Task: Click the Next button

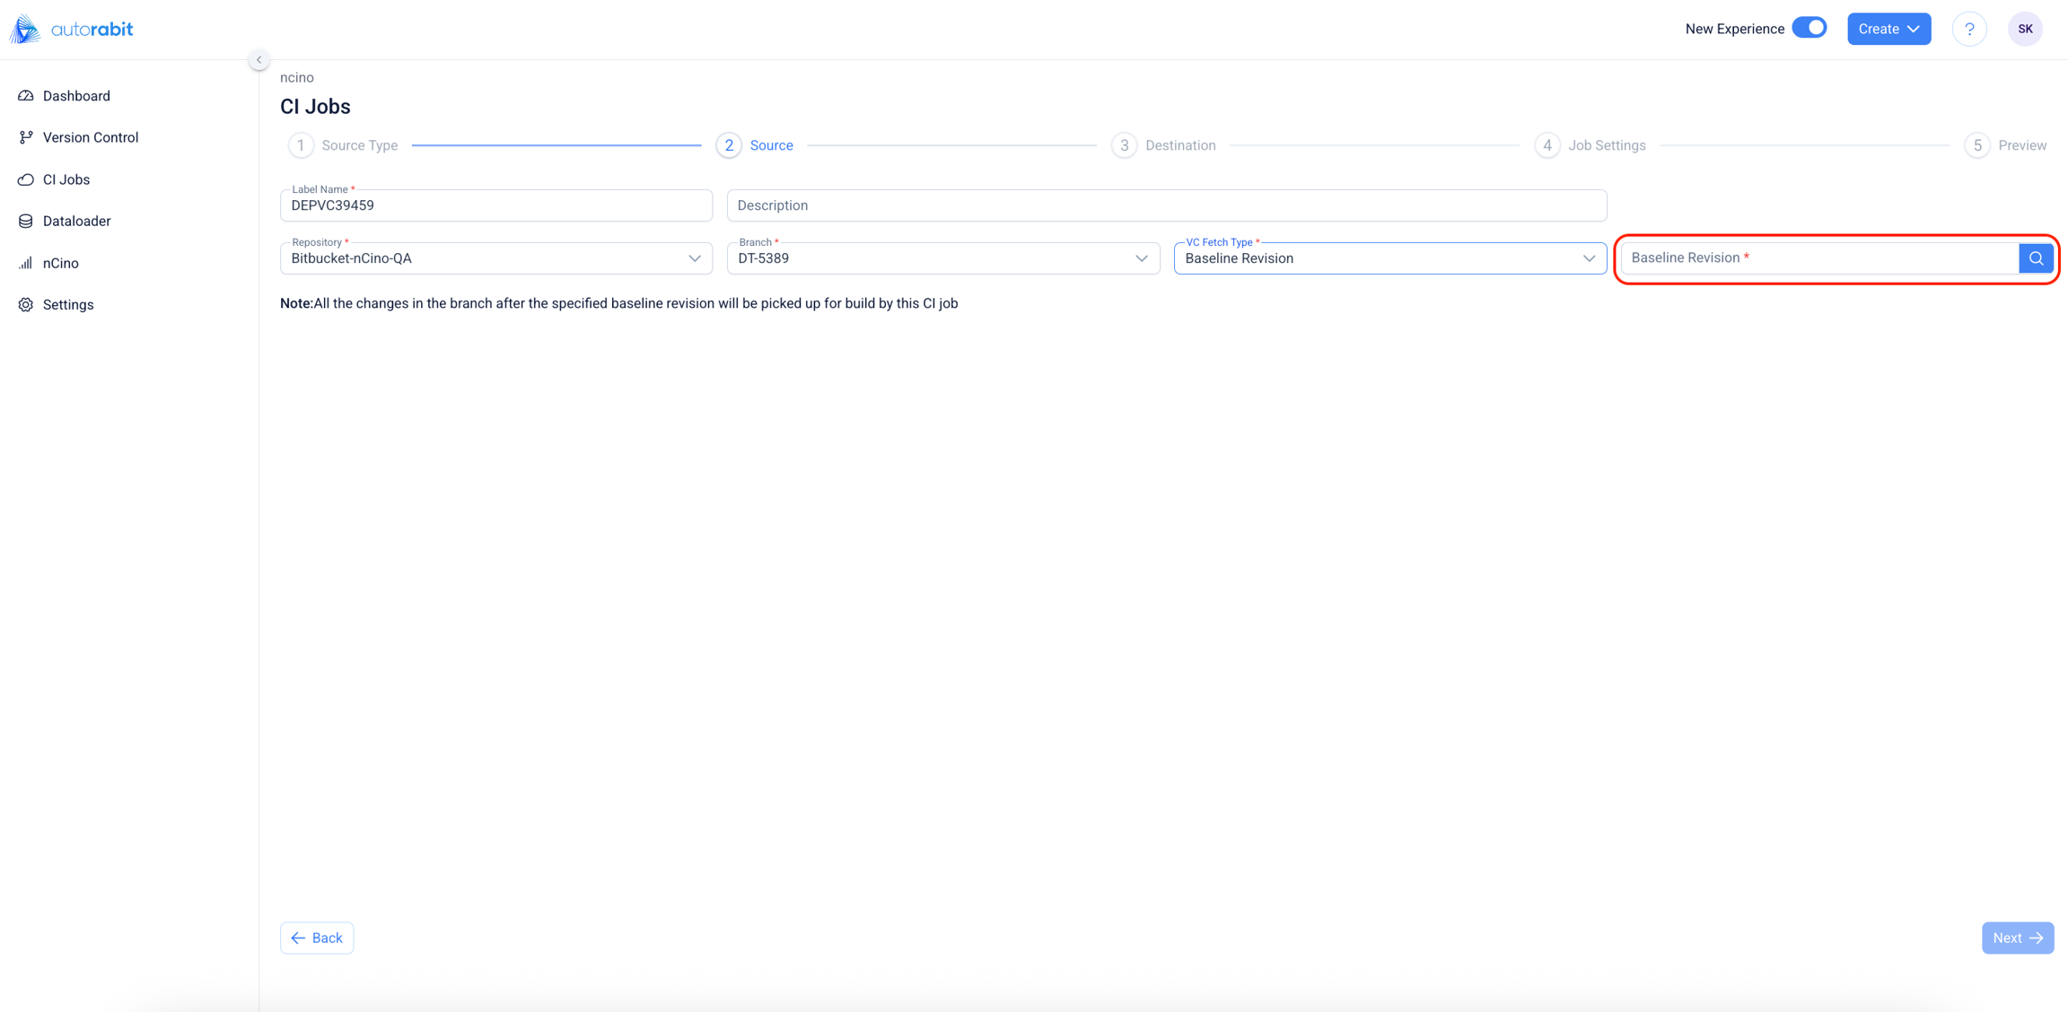Action: click(x=2017, y=938)
